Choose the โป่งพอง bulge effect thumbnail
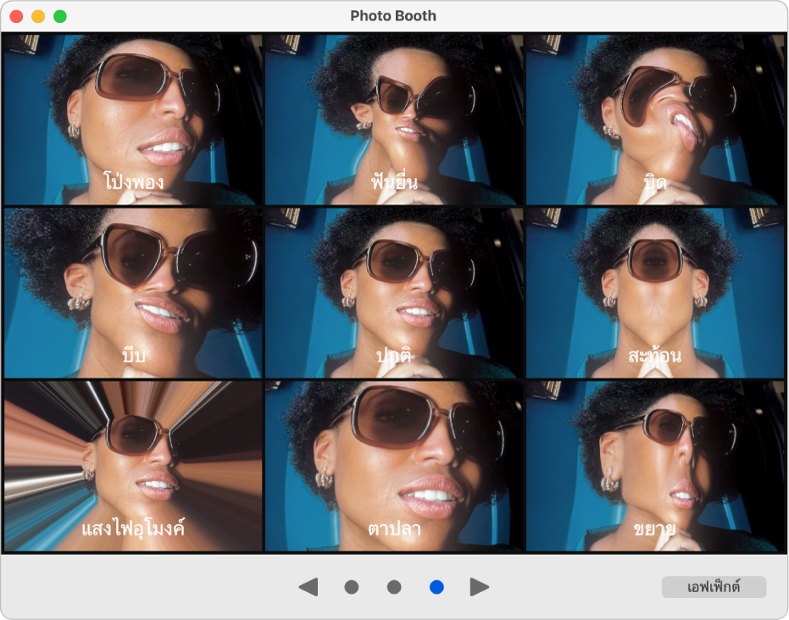 tap(133, 119)
